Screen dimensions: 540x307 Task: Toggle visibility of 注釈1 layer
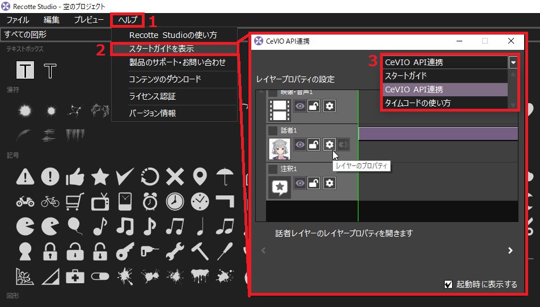(300, 184)
